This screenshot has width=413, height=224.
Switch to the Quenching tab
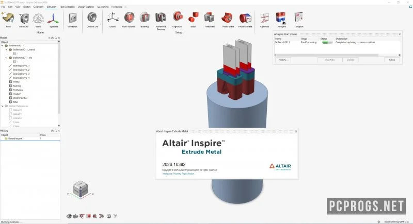[103, 7]
